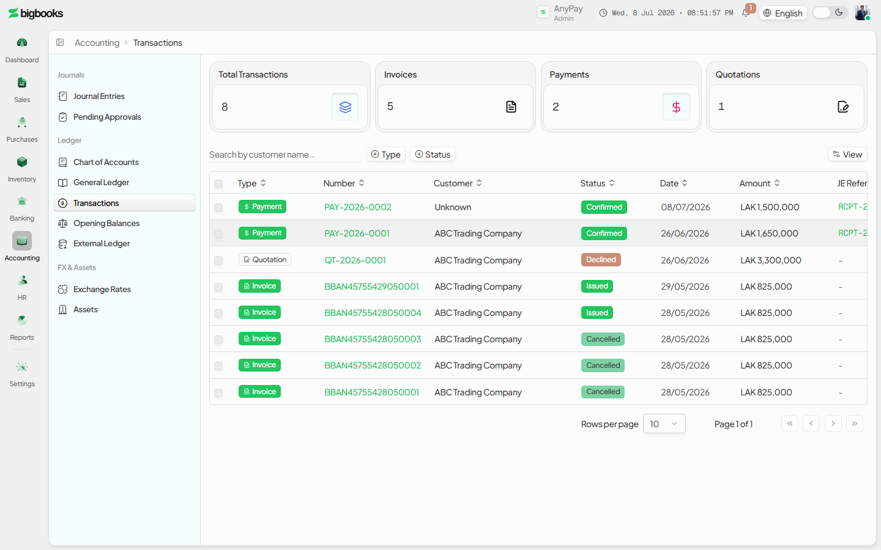The height and width of the screenshot is (550, 881).
Task: Toggle dark mode switch
Action: [830, 13]
